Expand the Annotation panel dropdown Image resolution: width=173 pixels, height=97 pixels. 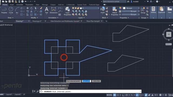[x=53, y=18]
